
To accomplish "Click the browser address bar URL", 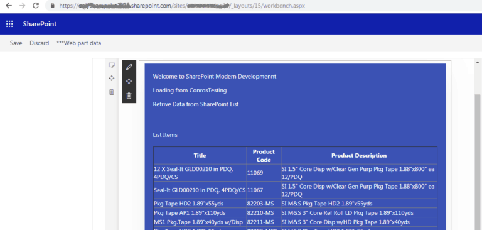I will pyautogui.click(x=182, y=6).
